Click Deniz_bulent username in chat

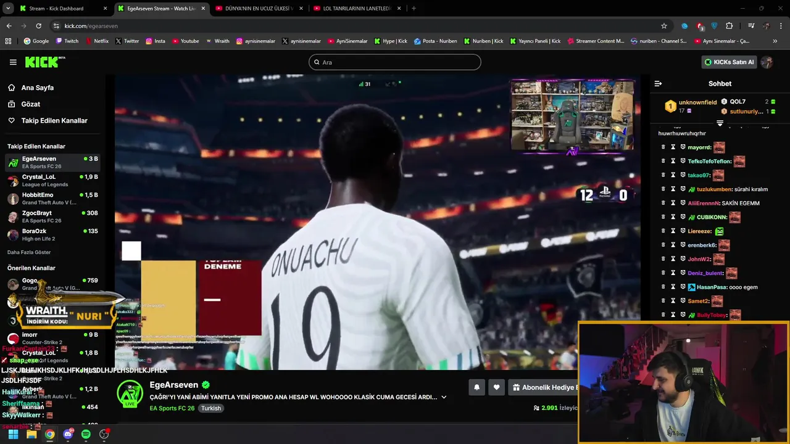705,273
